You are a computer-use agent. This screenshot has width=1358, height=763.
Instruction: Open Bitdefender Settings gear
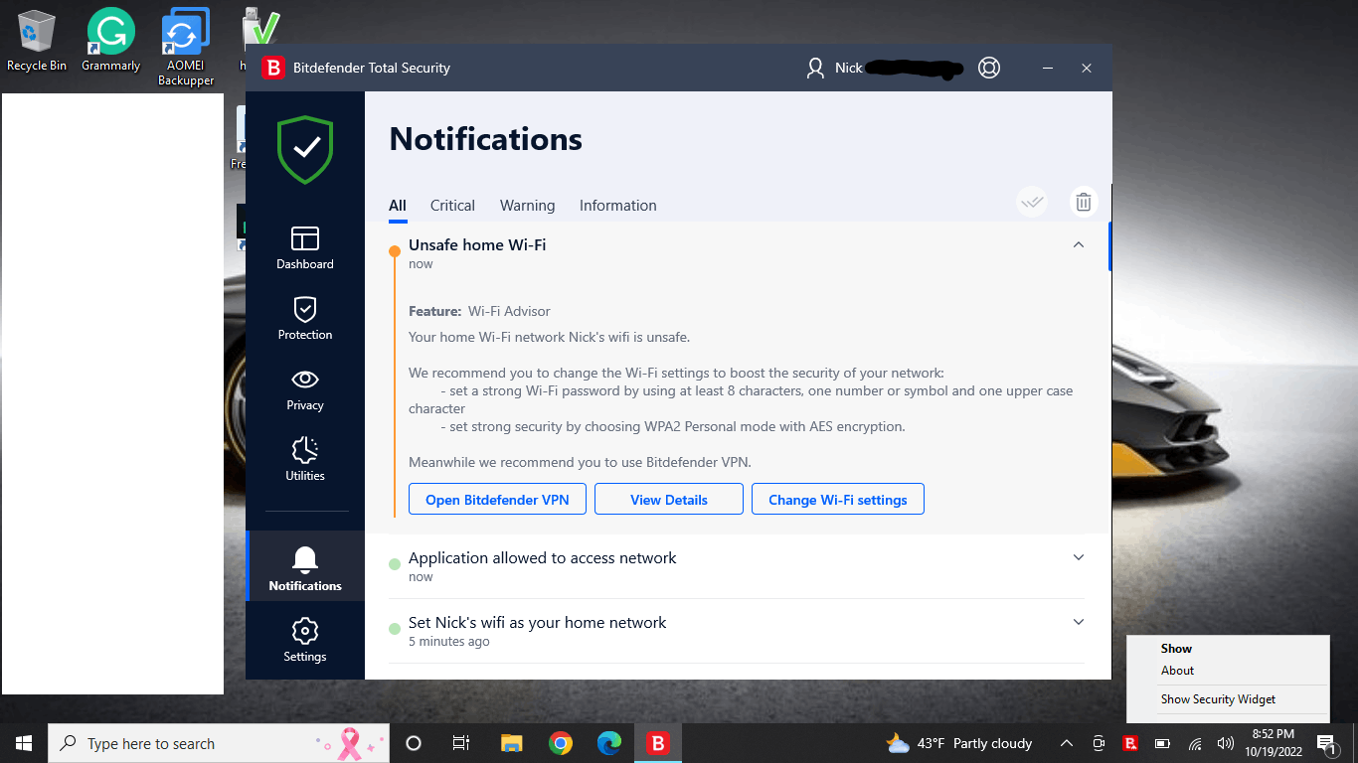pyautogui.click(x=305, y=641)
